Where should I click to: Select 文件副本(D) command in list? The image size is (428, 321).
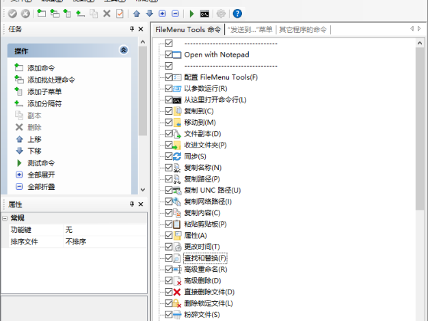click(x=202, y=134)
